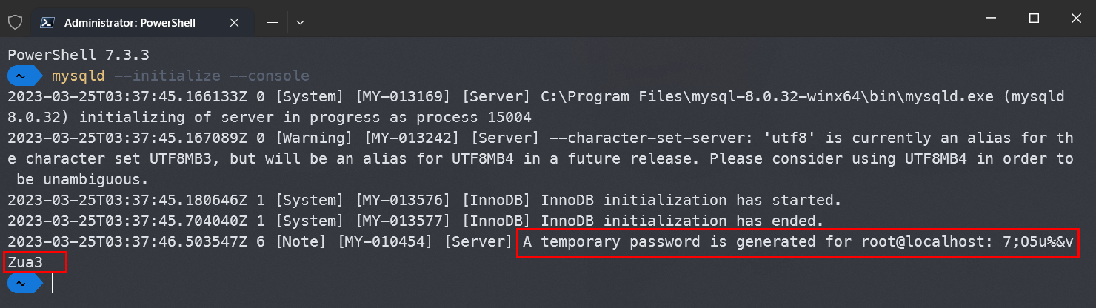This screenshot has height=308, width=1096.
Task: Click the InnoDB initialization has ended line
Action: point(416,221)
